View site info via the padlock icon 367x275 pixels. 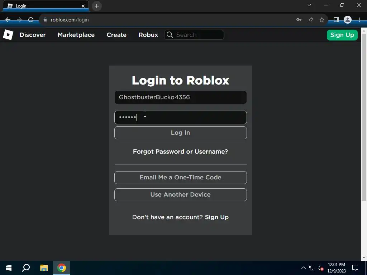point(45,20)
